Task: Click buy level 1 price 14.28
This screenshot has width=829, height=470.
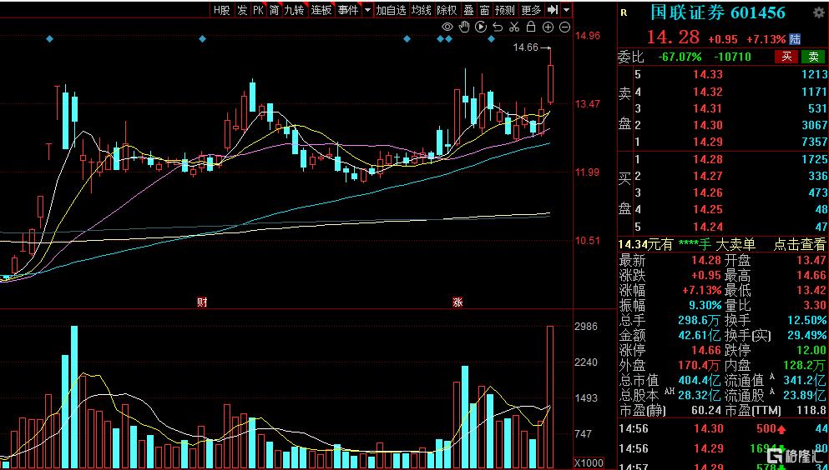Action: [x=708, y=159]
